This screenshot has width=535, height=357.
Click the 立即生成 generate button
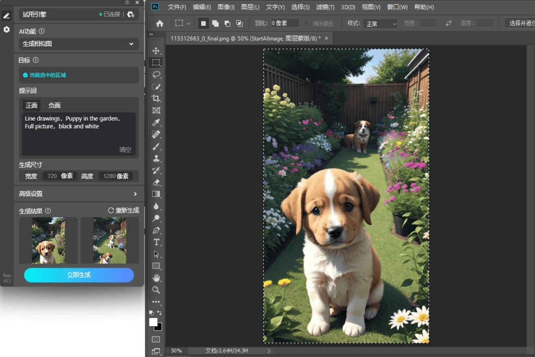tap(79, 275)
